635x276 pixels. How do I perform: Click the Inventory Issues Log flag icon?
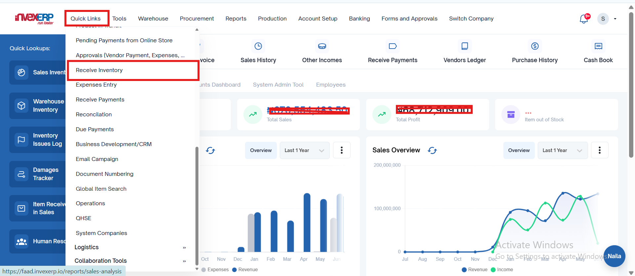tap(21, 139)
